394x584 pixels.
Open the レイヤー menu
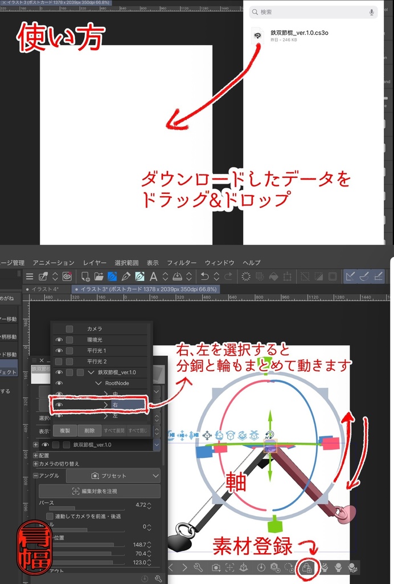95,263
